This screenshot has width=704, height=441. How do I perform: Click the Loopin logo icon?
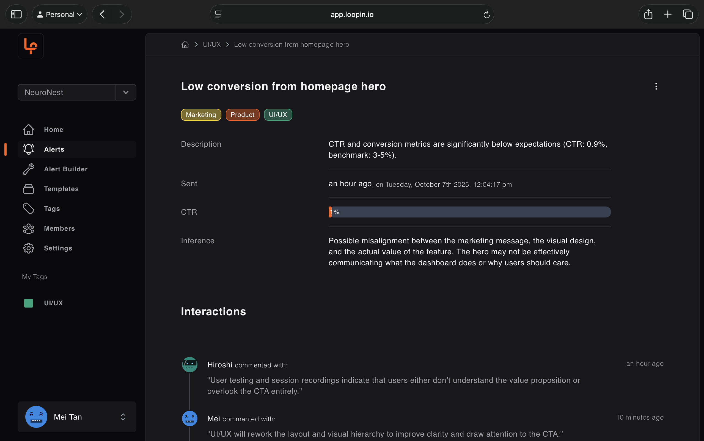(31, 46)
